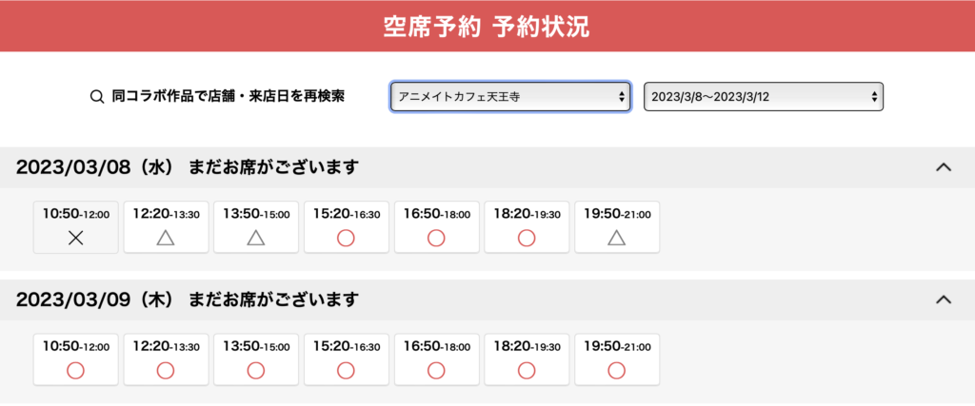Open the 2023/3/8〜2023/3/12 date range dropdown
This screenshot has width=975, height=406.
coord(764,97)
